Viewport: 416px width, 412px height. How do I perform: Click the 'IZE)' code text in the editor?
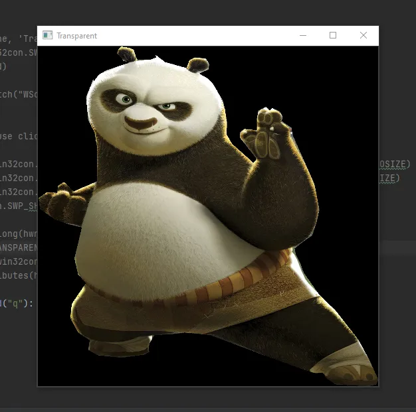coord(389,178)
